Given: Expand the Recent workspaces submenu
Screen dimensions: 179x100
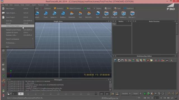Looking at the screenshot, I should [18, 39].
